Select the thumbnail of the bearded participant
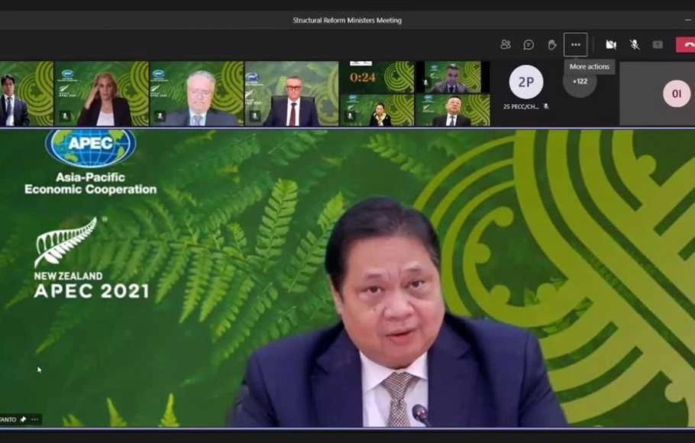 click(201, 92)
